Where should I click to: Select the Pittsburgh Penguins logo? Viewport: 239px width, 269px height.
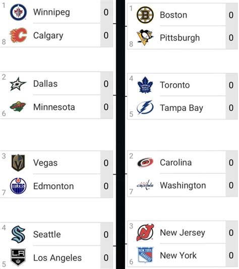click(145, 37)
